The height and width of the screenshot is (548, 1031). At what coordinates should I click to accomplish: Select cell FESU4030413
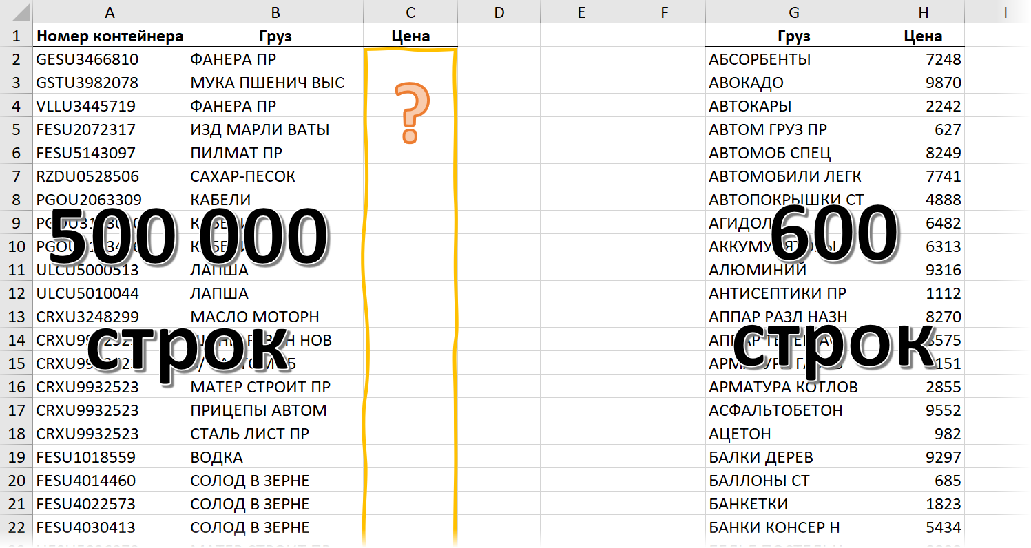110,527
